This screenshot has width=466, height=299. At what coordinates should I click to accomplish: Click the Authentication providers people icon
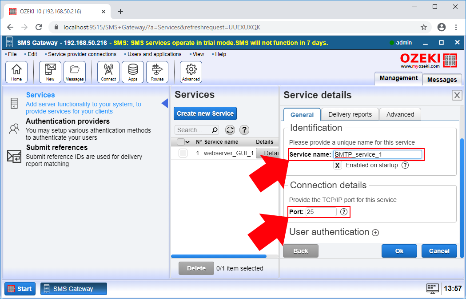click(14, 129)
